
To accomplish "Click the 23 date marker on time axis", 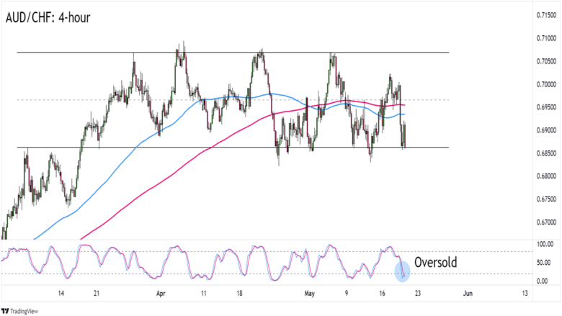I will click(418, 294).
